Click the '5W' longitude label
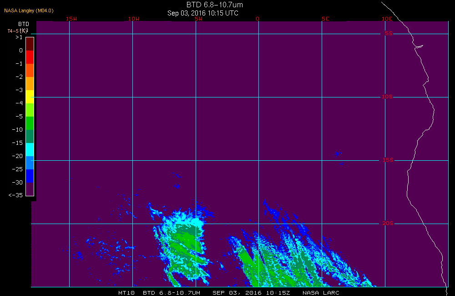The height and width of the screenshot is (296, 455). click(199, 19)
